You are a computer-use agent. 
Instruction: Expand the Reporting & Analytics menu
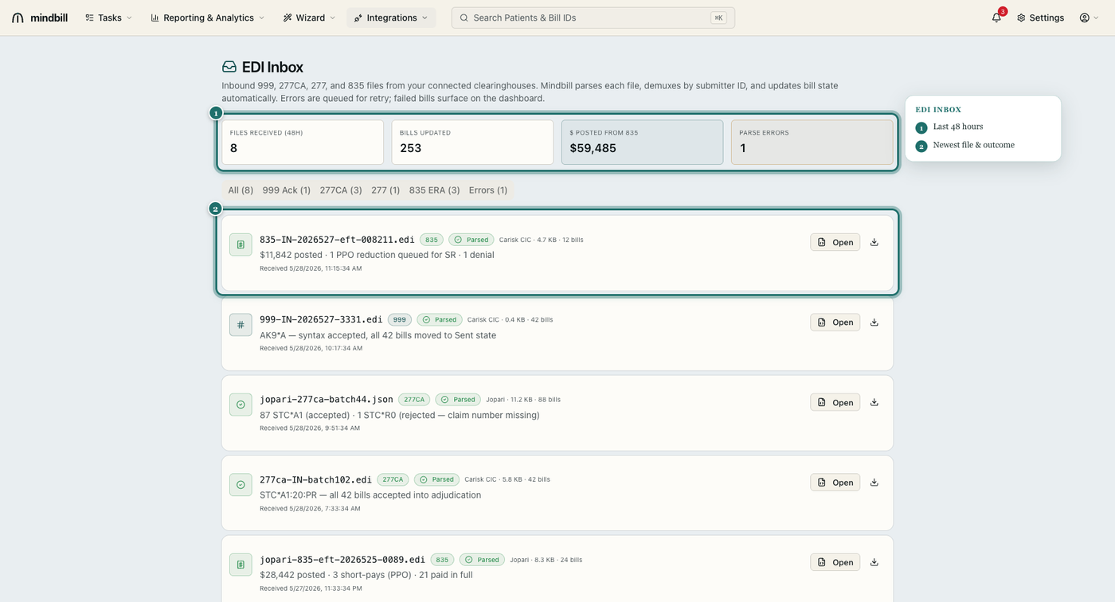(x=207, y=18)
